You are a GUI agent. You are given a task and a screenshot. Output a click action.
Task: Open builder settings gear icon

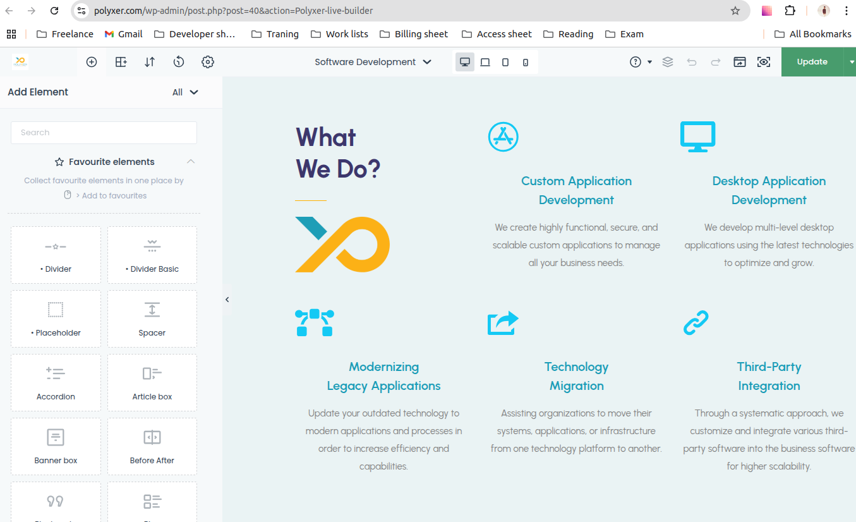(208, 62)
